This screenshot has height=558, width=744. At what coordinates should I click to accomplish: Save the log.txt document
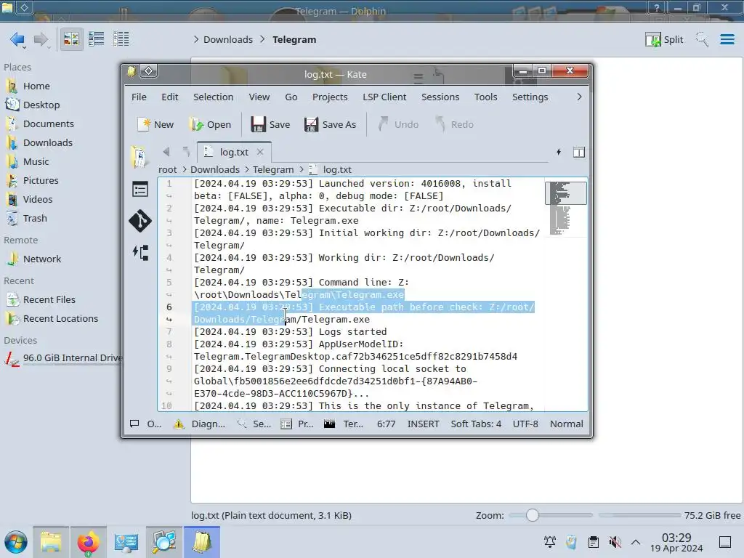tap(270, 124)
